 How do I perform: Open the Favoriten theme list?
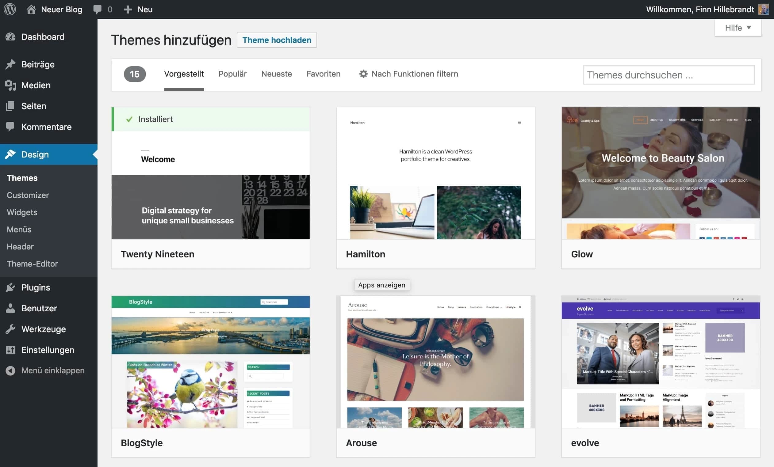[324, 74]
